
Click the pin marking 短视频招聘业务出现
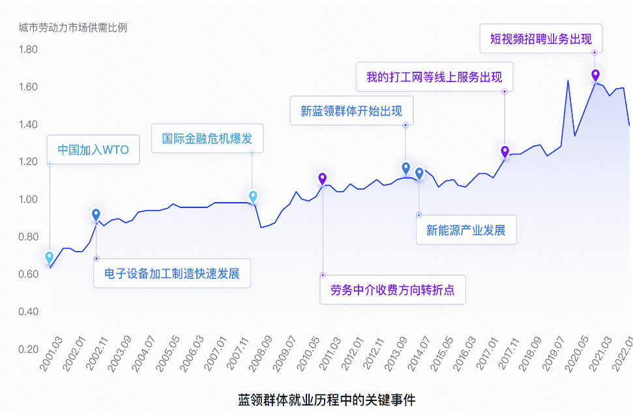coord(595,75)
